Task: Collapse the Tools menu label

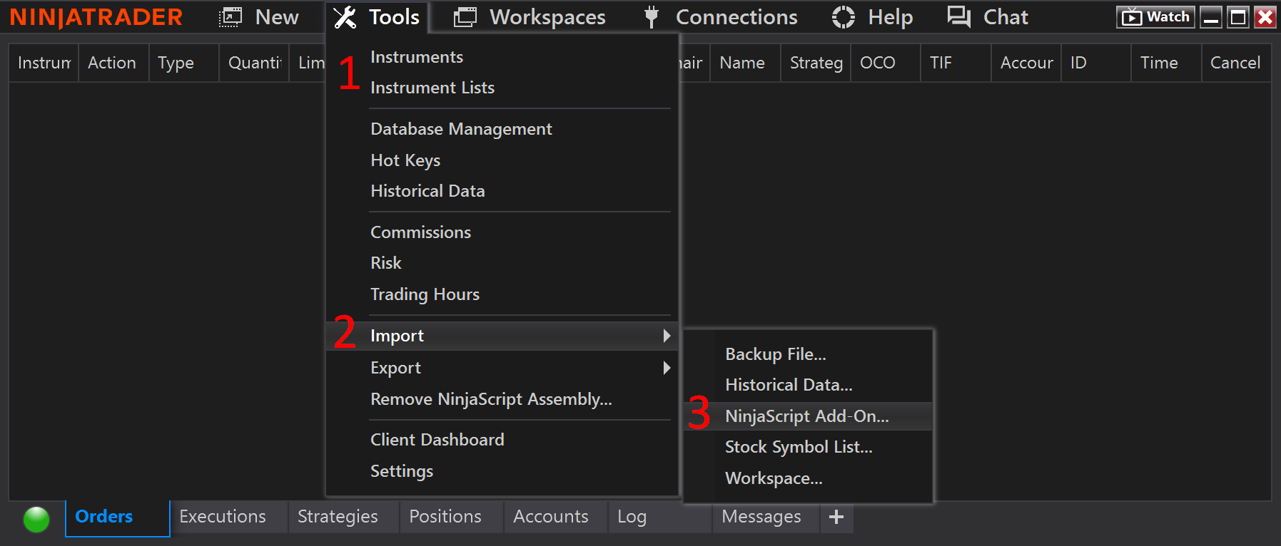Action: coord(394,17)
